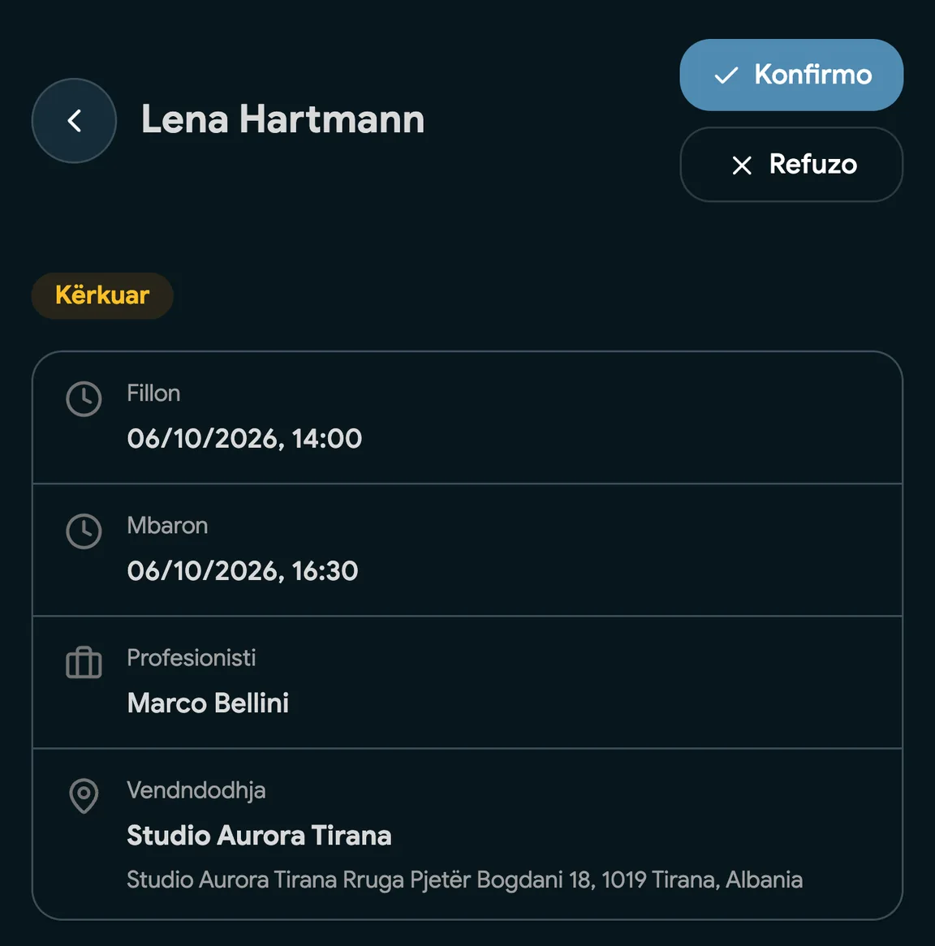Click the clock icon beside Mbaron
The height and width of the screenshot is (946, 935).
pos(84,531)
